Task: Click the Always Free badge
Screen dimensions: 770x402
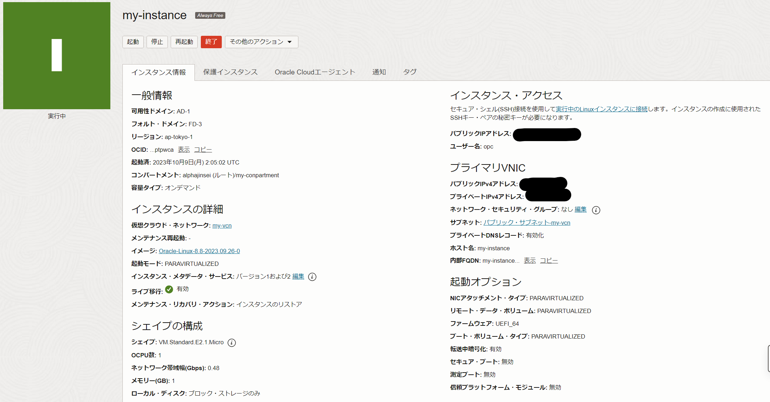Action: (x=210, y=15)
